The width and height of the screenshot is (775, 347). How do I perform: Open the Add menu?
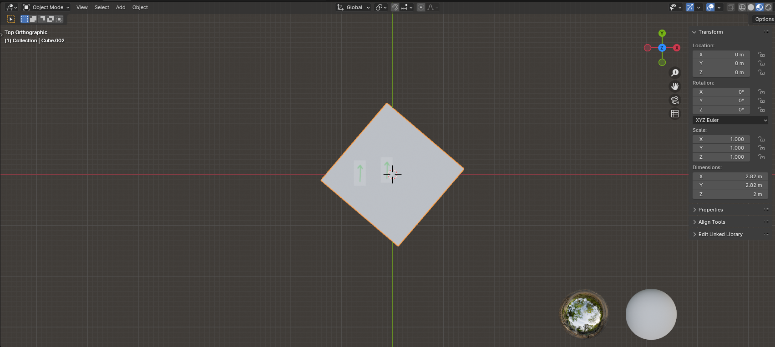[121, 7]
